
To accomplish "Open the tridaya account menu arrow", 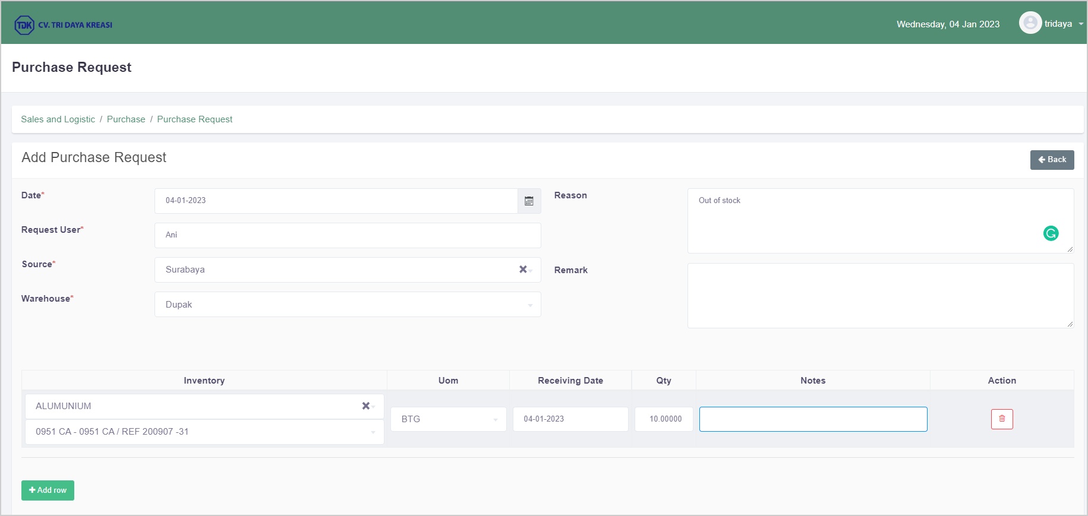I will click(x=1081, y=24).
